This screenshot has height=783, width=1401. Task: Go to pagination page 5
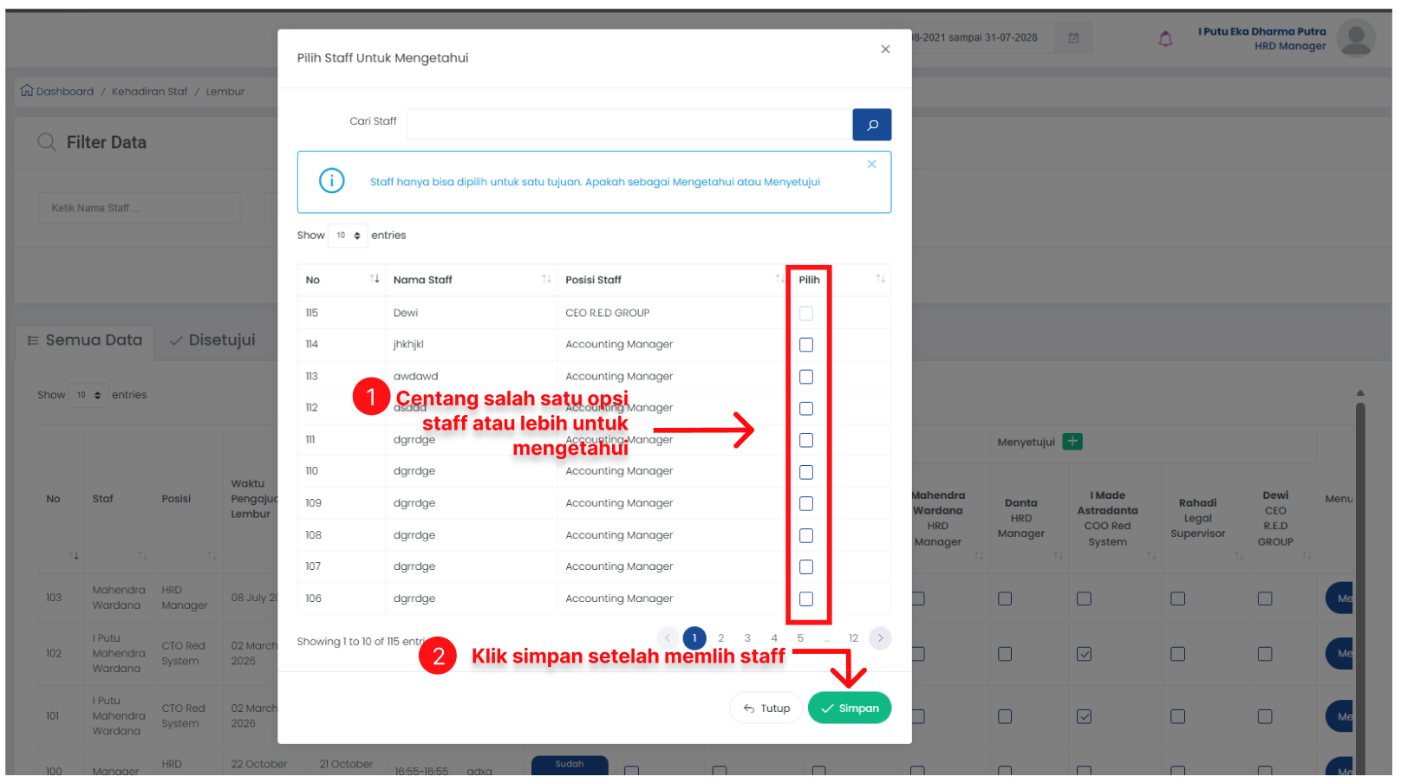(800, 638)
